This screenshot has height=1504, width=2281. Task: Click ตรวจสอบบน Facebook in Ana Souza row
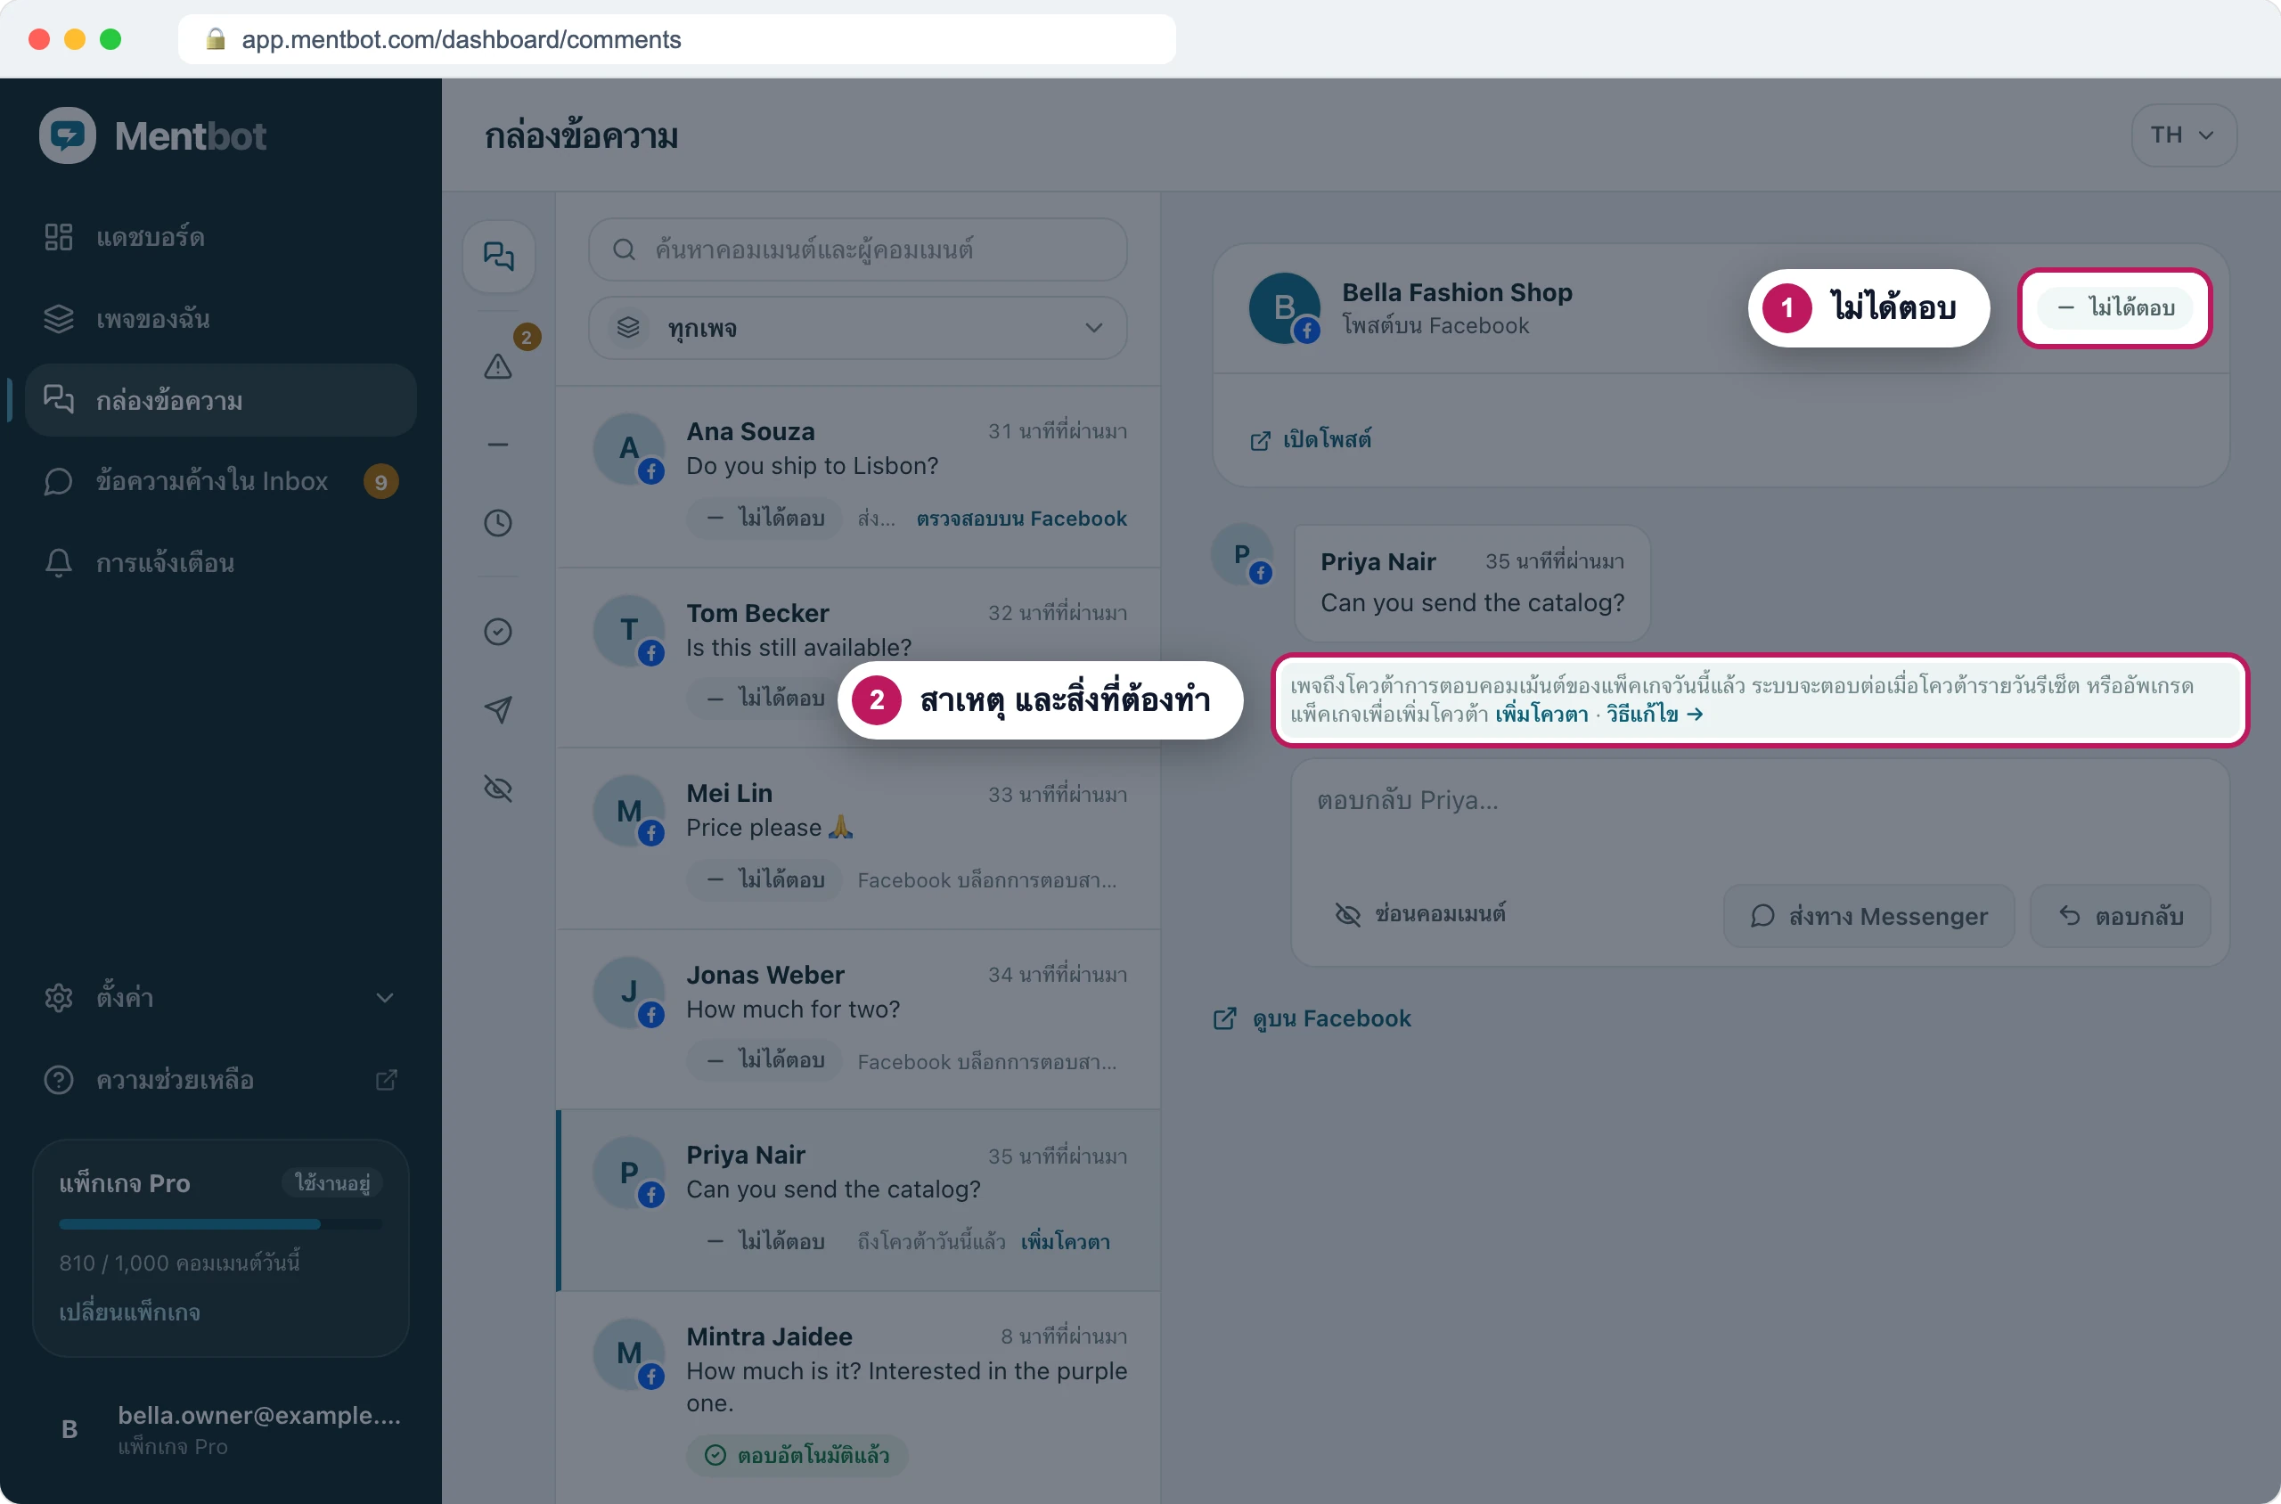1022,519
